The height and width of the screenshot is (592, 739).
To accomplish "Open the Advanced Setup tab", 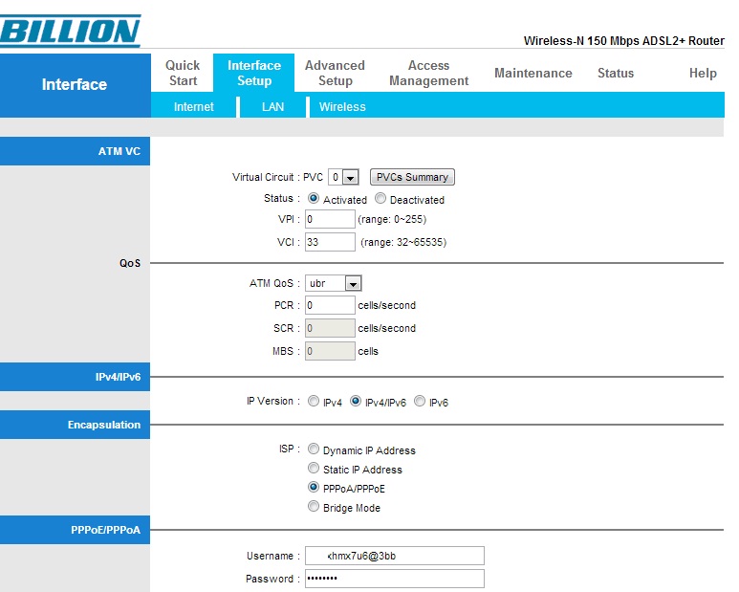I will click(335, 73).
